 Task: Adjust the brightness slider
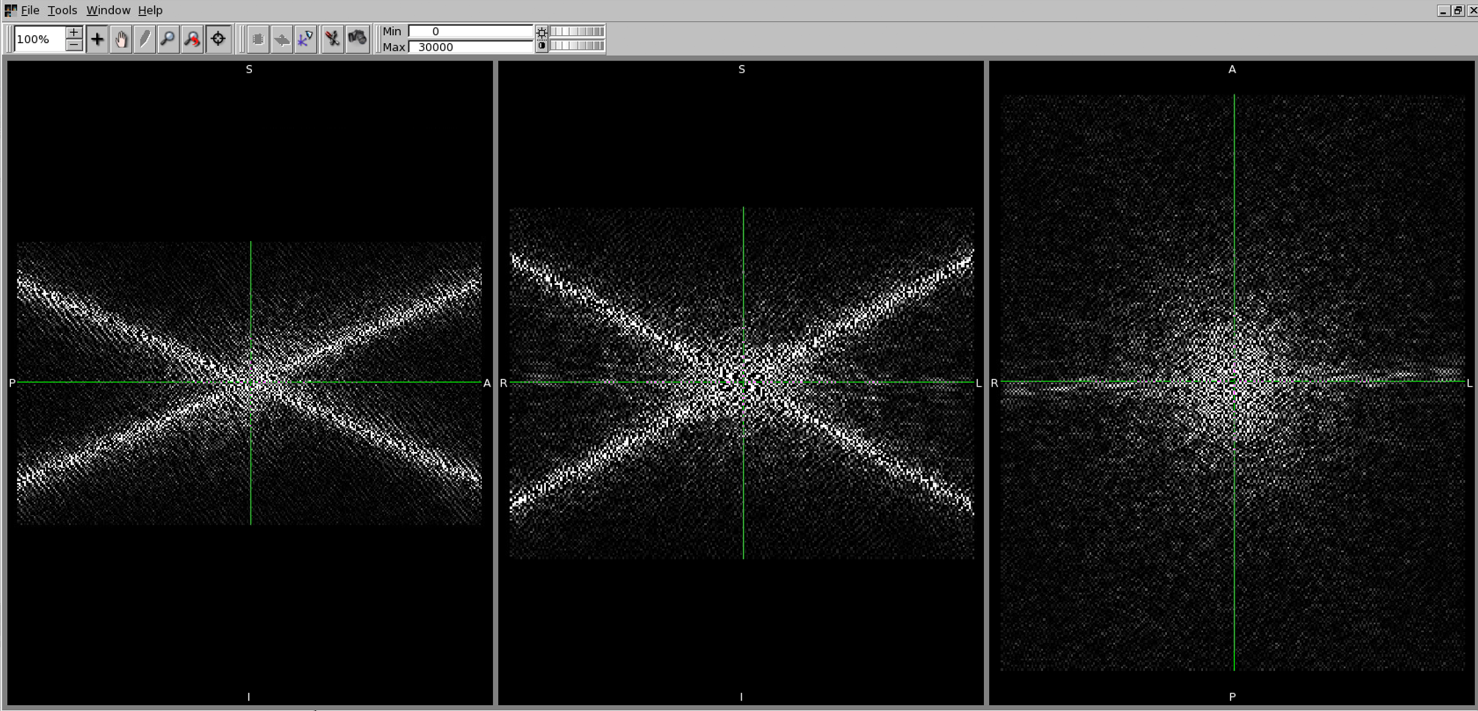tap(577, 31)
